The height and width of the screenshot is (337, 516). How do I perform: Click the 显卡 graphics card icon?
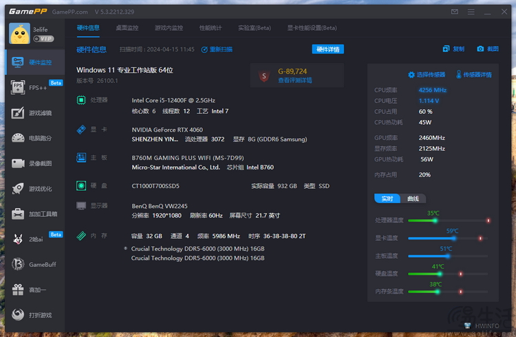(x=81, y=129)
